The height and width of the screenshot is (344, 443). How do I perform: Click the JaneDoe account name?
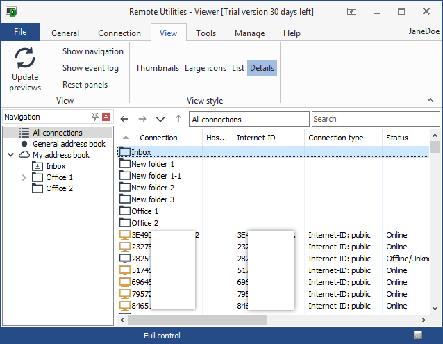424,31
